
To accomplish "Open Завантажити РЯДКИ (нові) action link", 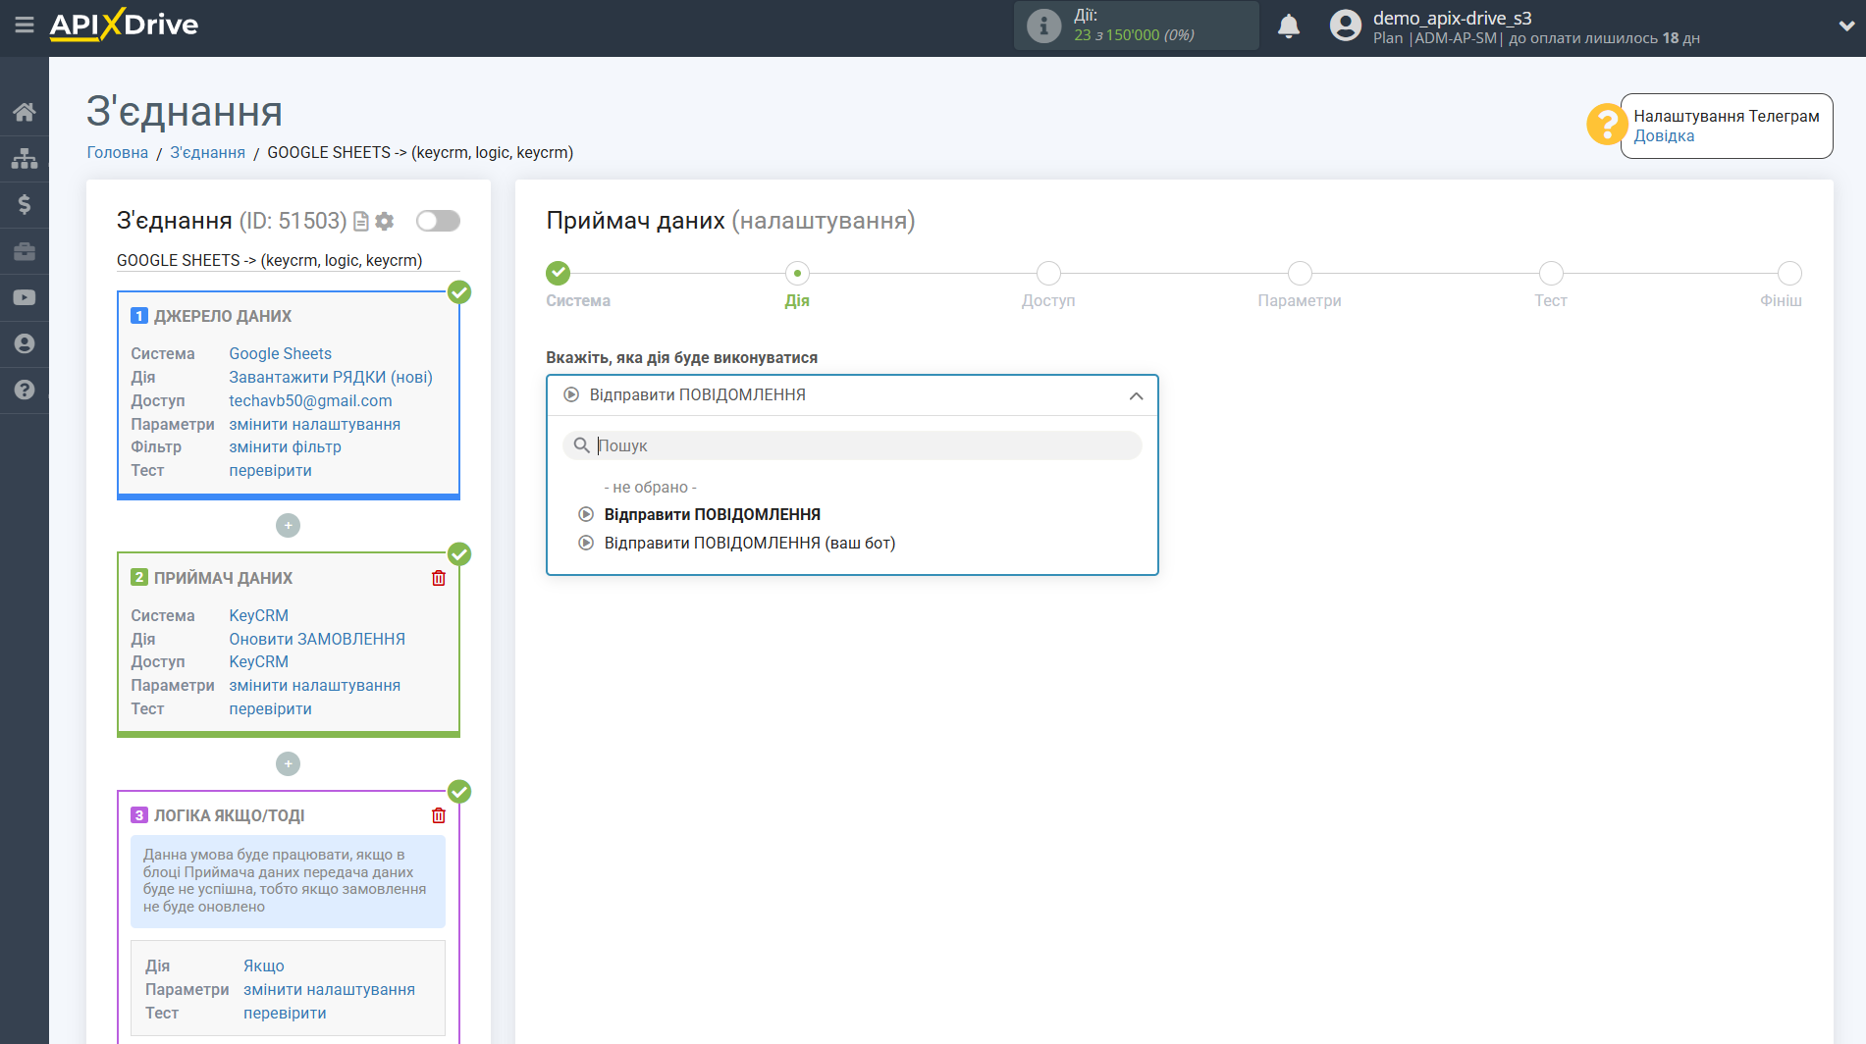I will click(x=331, y=377).
